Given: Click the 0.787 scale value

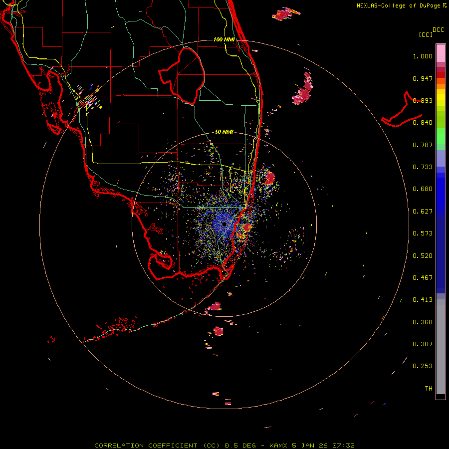Looking at the screenshot, I should [x=423, y=145].
